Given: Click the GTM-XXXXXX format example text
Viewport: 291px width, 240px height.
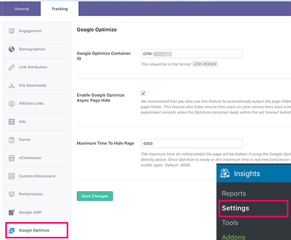Looking at the screenshot, I should click(x=205, y=64).
